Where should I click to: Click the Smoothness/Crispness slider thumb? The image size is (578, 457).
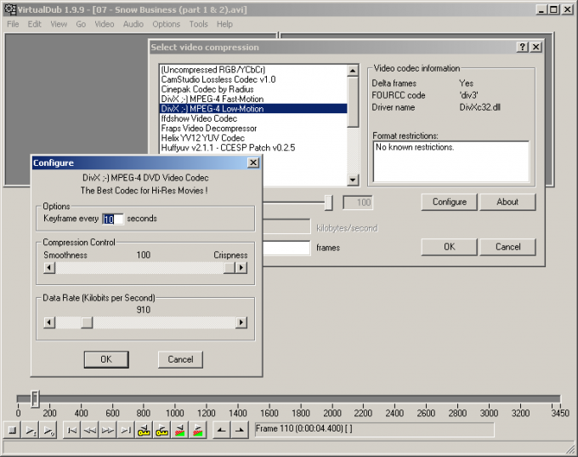coord(229,267)
